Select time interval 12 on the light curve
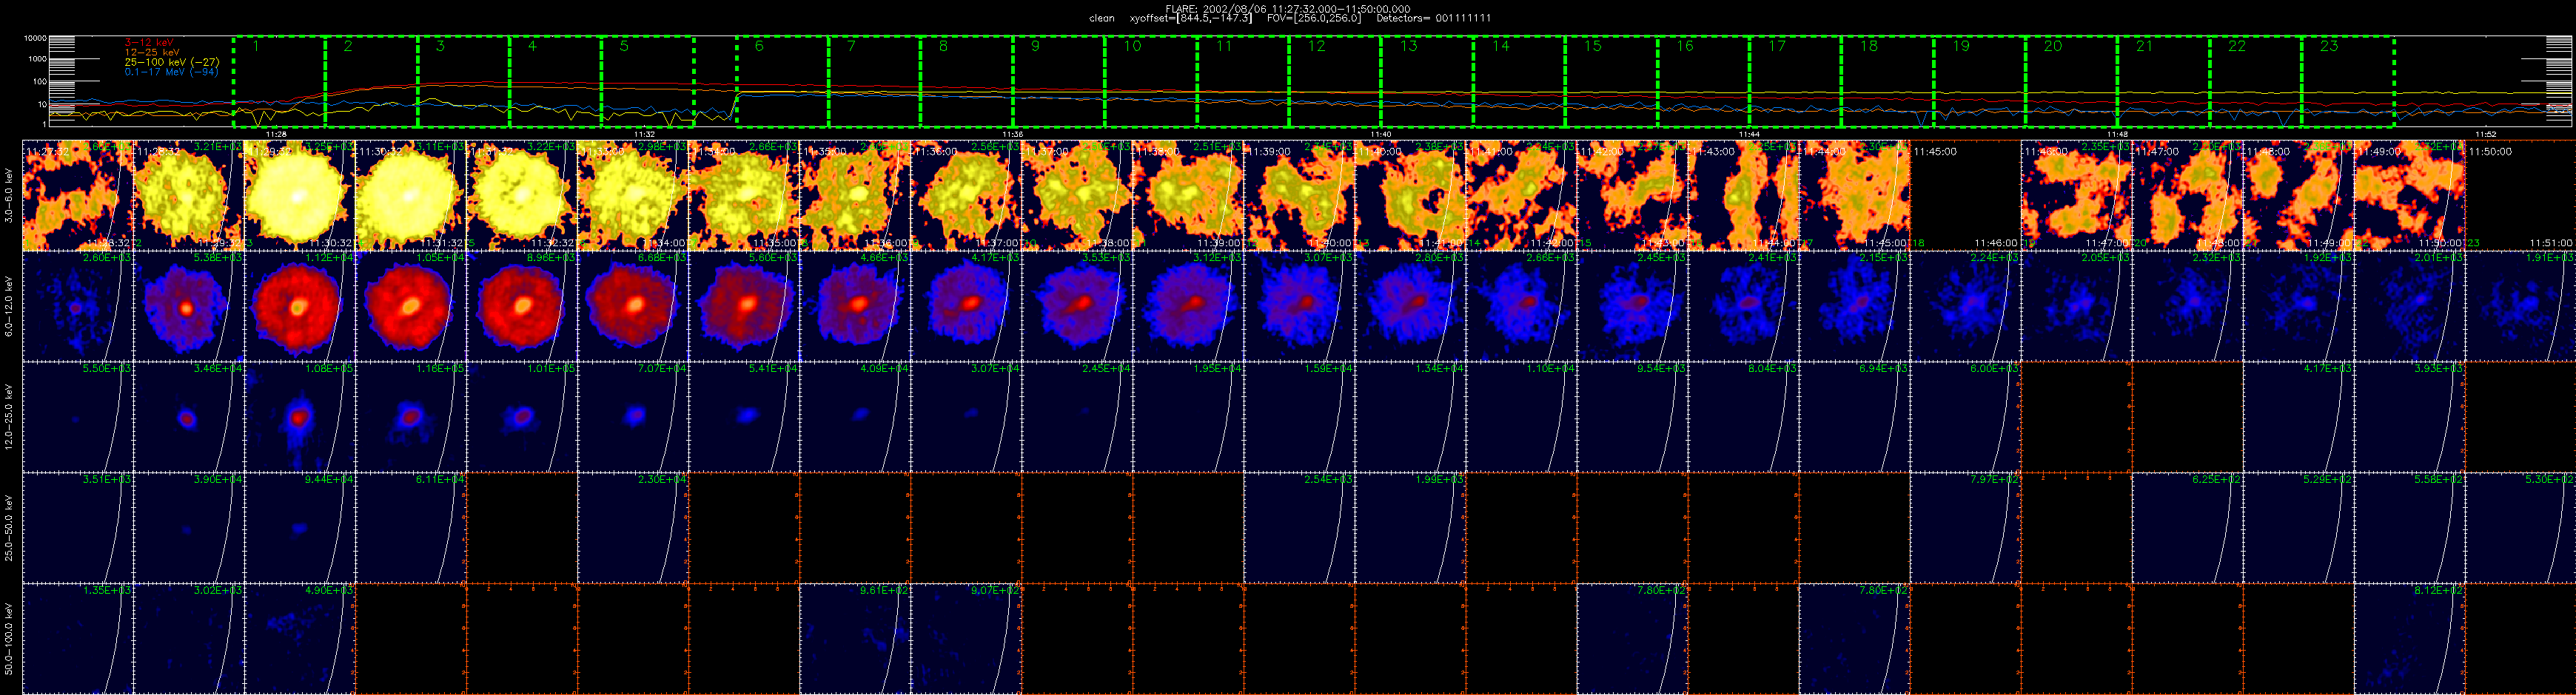Screen dimensions: 2576x695 pos(1334,82)
